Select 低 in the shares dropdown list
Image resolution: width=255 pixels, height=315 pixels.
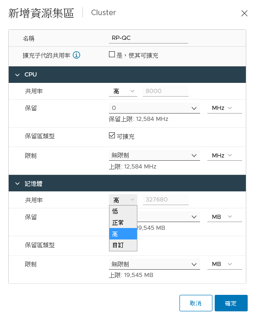[x=123, y=211]
